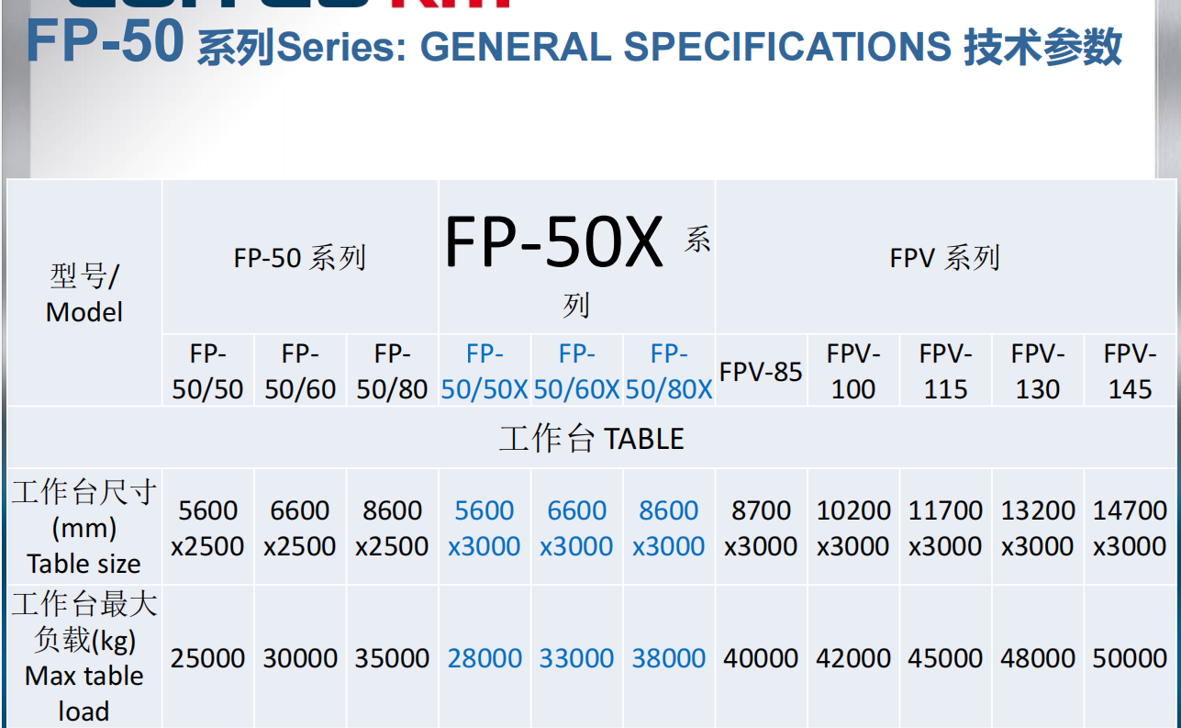Click the FPV-115 column header
The width and height of the screenshot is (1181, 728).
click(945, 371)
